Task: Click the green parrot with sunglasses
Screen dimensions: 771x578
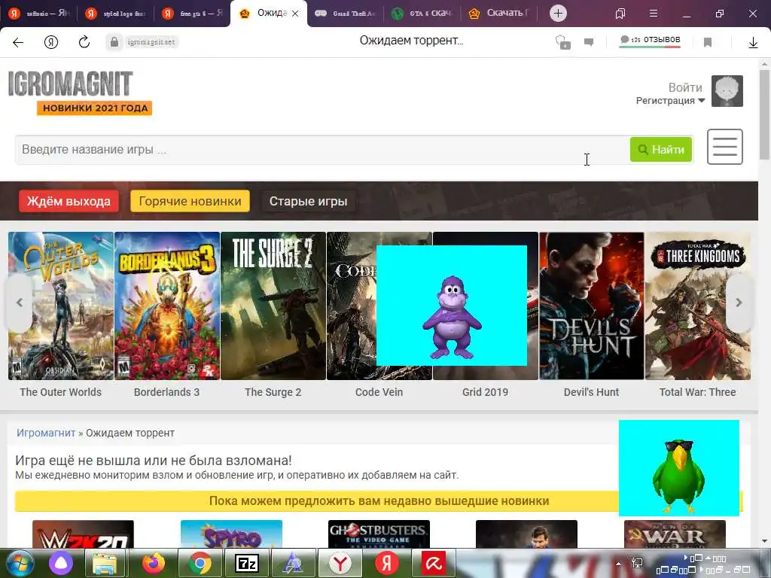Action: 678,476
